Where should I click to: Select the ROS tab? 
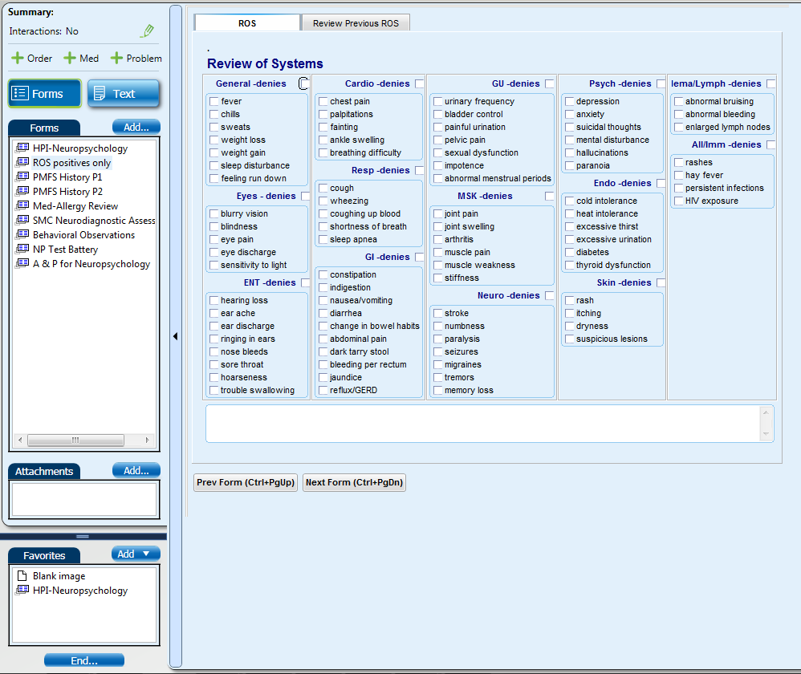pyautogui.click(x=247, y=23)
